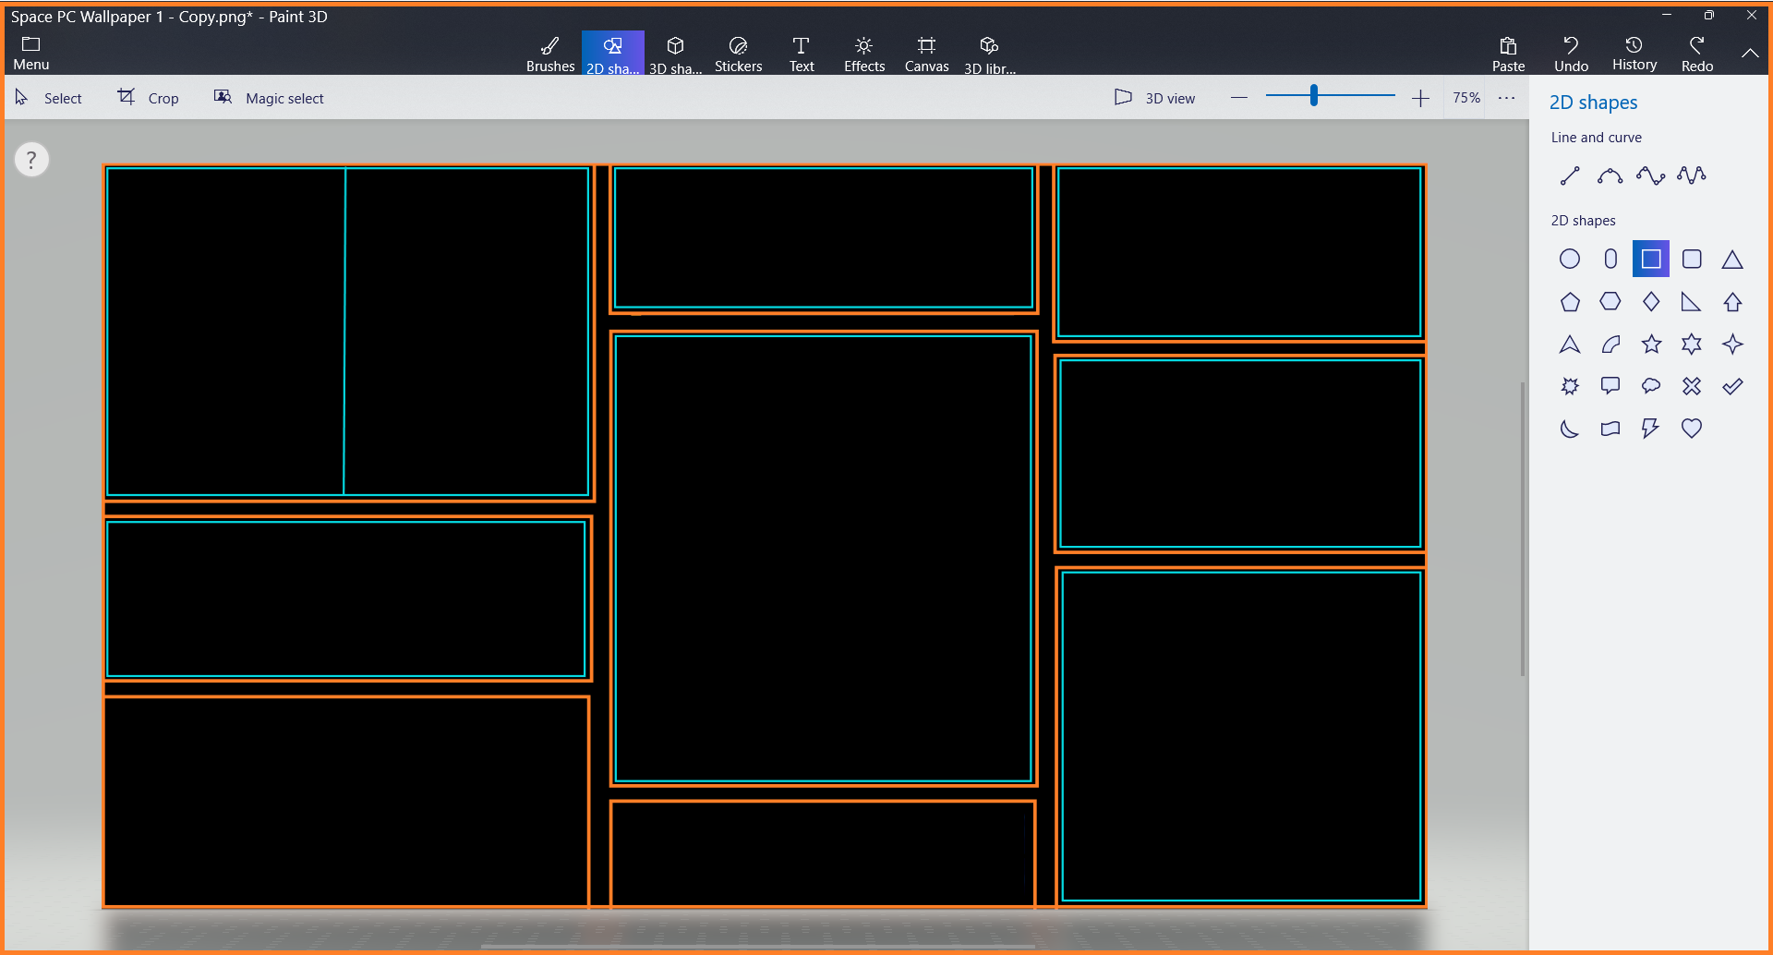This screenshot has width=1773, height=955.
Task: Select the 5-point curve tool
Action: click(x=1692, y=175)
